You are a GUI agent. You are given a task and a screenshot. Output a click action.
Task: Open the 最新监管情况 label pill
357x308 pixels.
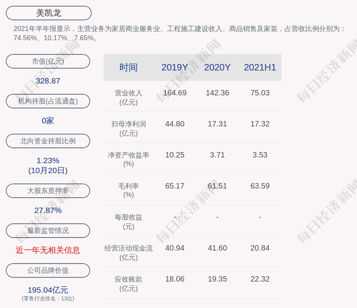coord(48,231)
